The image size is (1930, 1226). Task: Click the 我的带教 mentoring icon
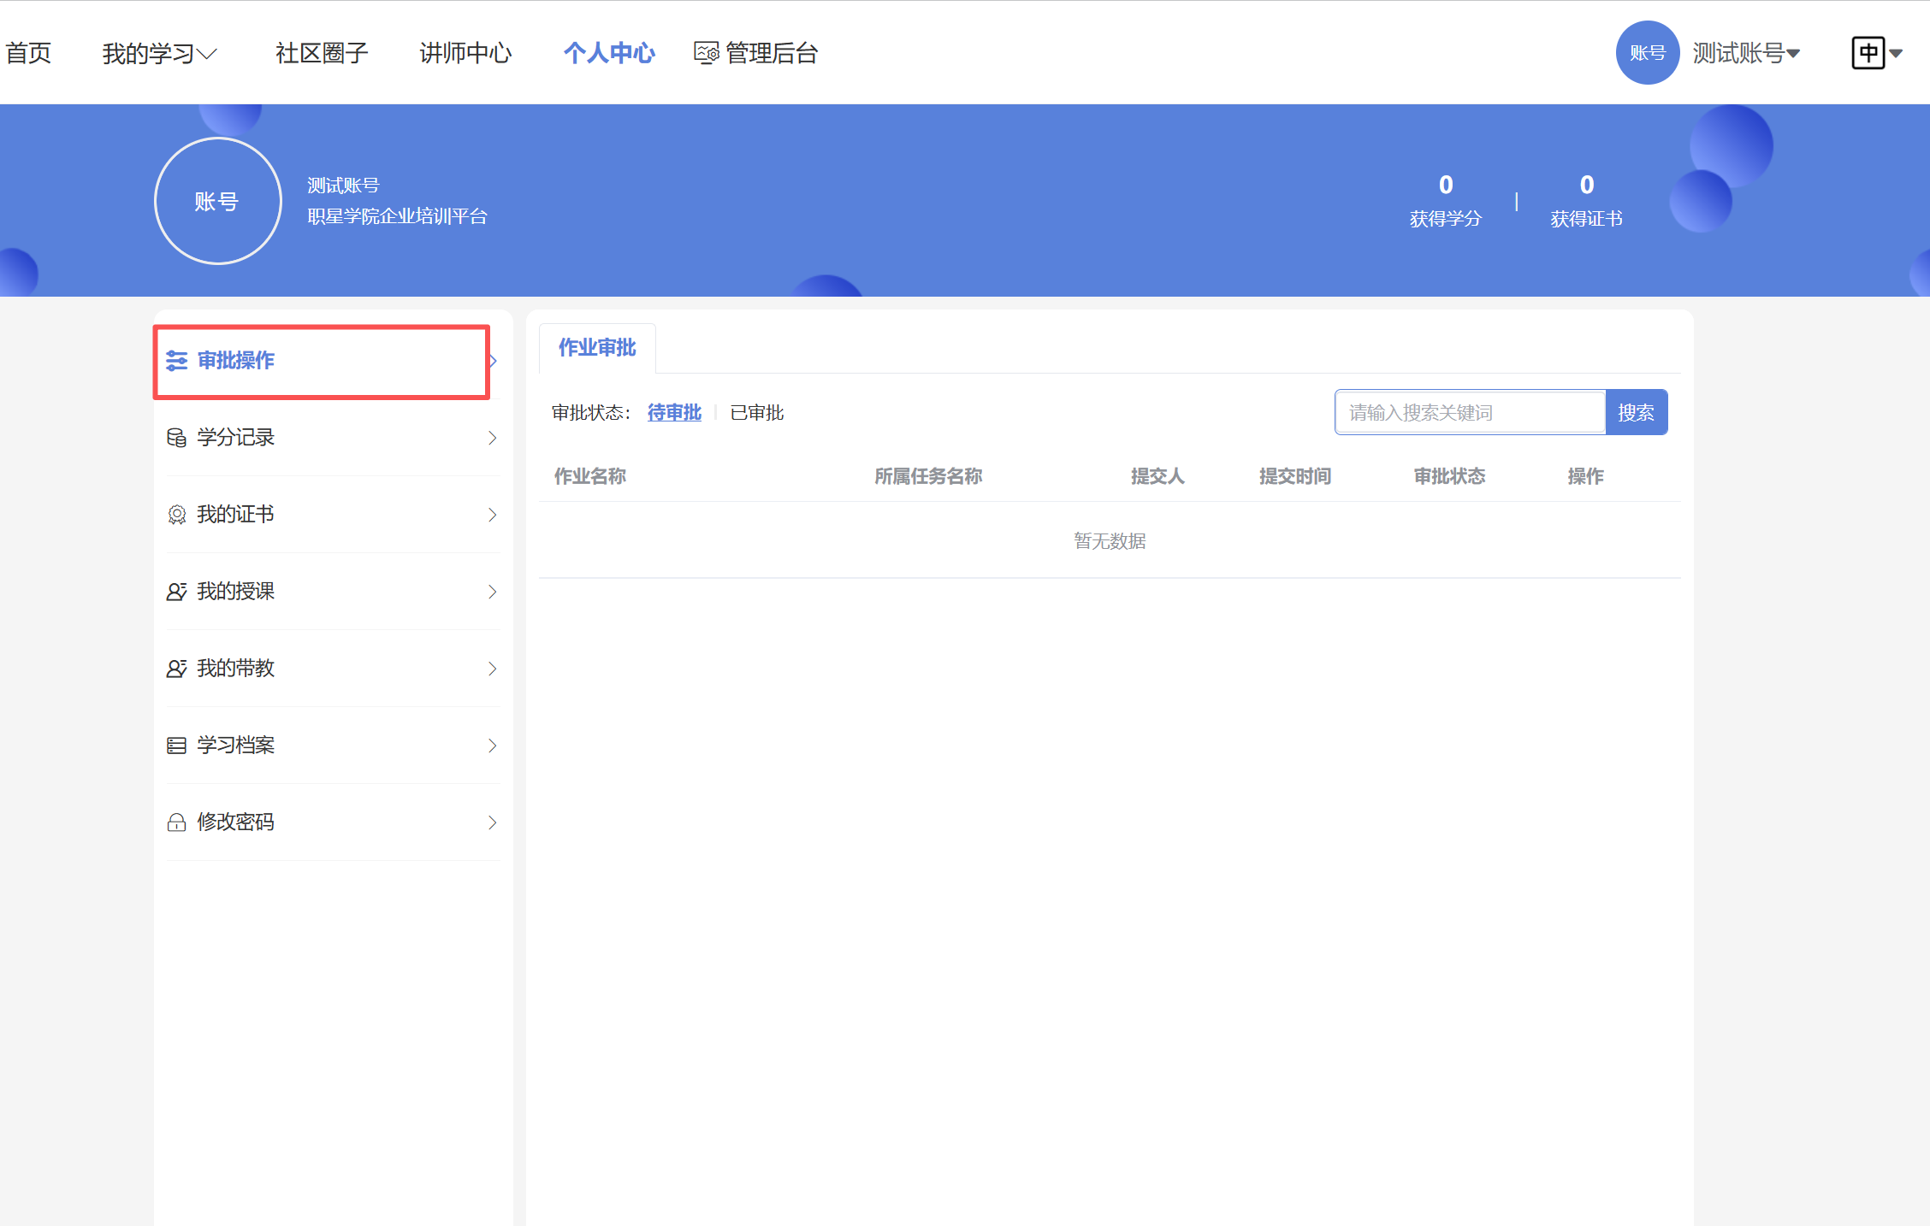tap(177, 668)
